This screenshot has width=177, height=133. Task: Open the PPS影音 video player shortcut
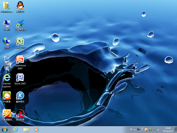click(7, 96)
